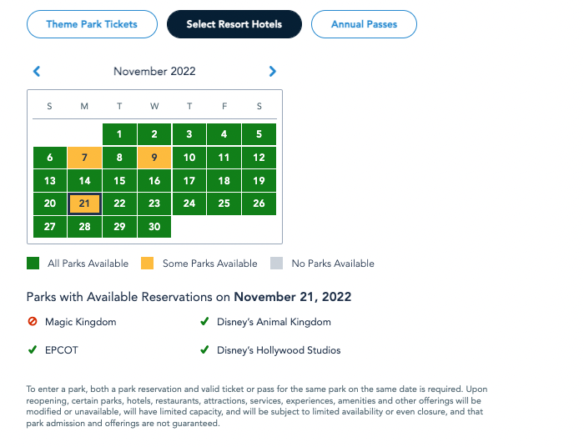584x447 pixels.
Task: Pick November 1 in the calendar
Action: [119, 134]
